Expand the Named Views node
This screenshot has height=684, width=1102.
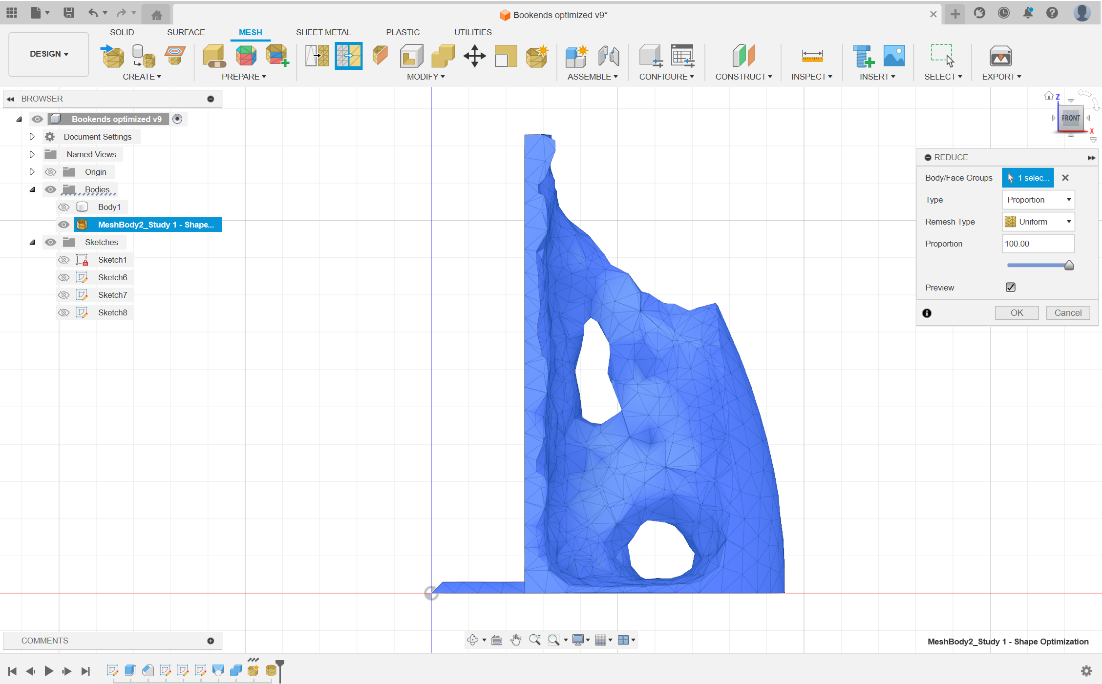[32, 154]
